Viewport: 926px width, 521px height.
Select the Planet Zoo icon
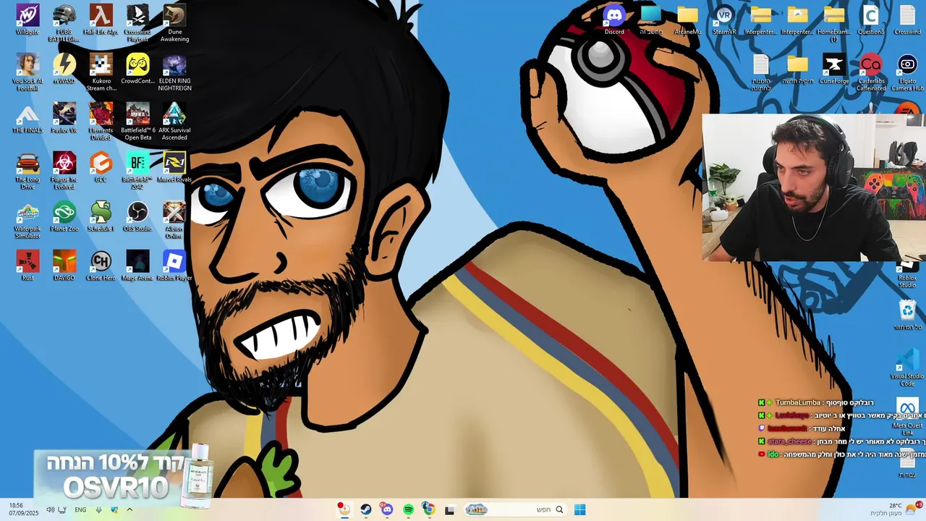click(x=64, y=217)
